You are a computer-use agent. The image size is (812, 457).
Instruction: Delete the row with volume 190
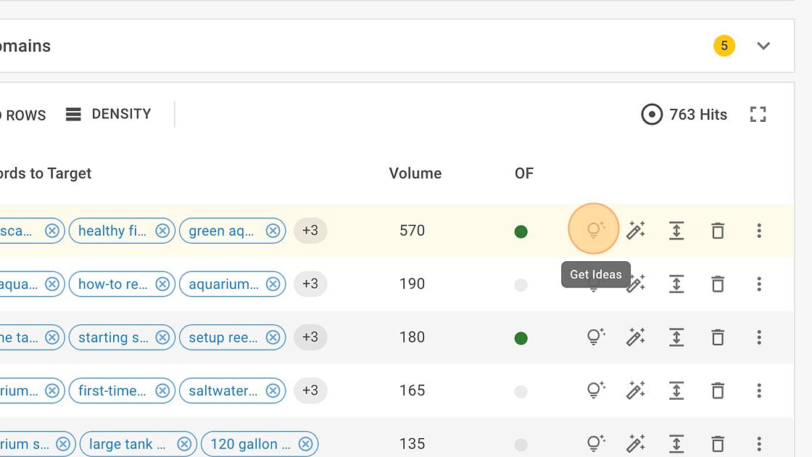pos(718,284)
